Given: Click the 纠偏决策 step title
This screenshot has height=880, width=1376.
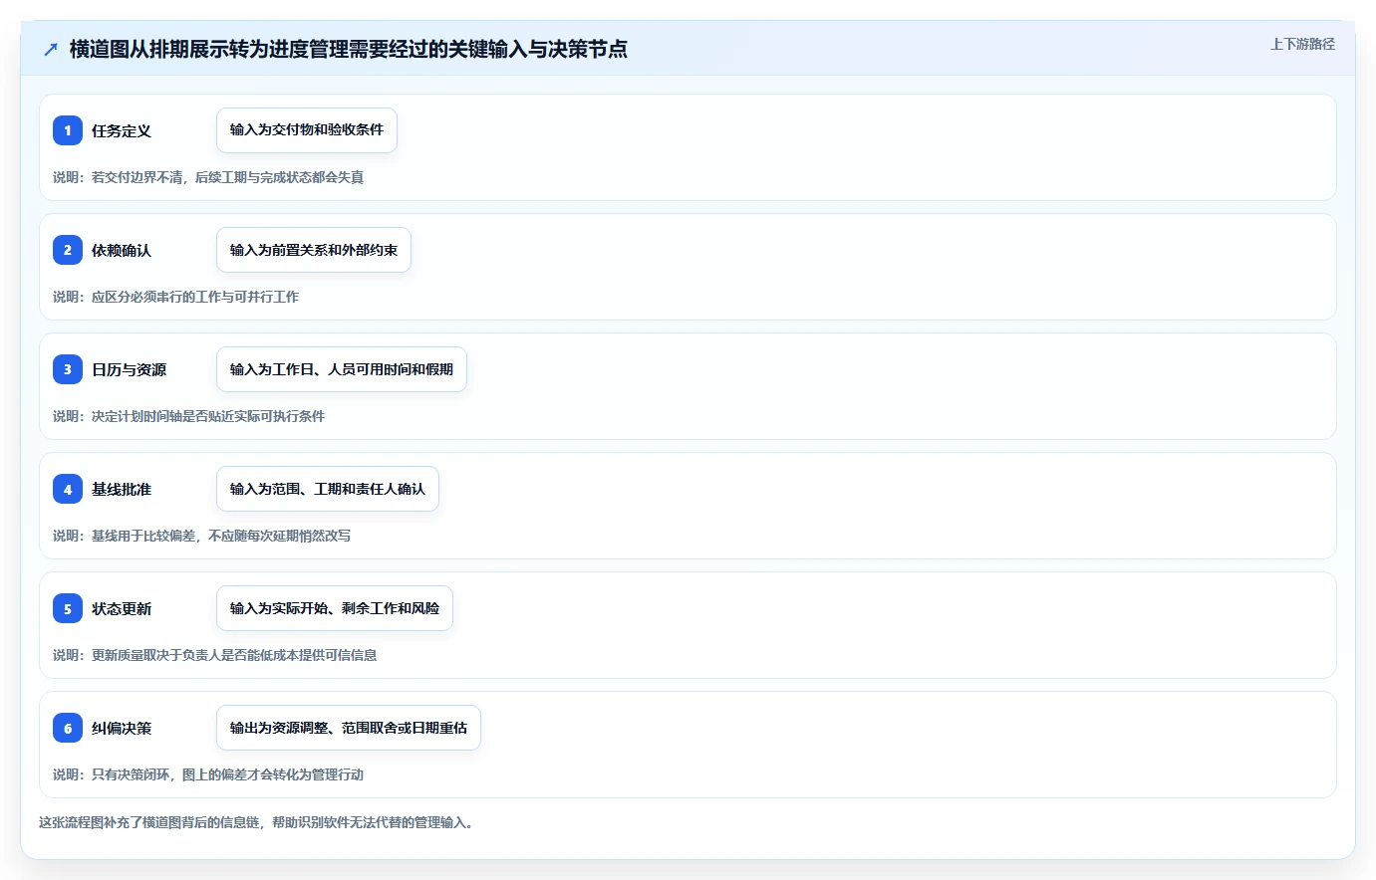Looking at the screenshot, I should click(x=122, y=728).
